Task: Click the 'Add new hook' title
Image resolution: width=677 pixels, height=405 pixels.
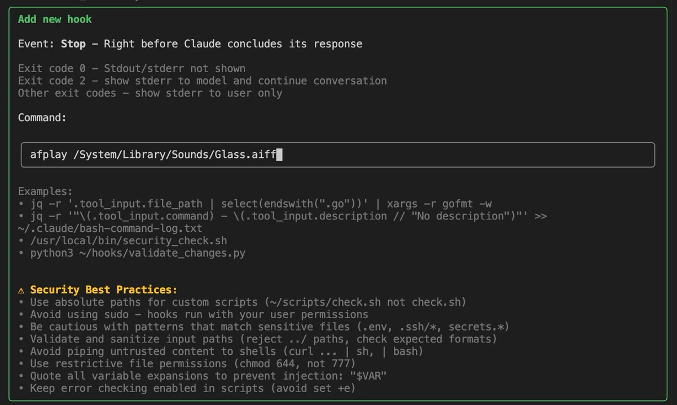Action: tap(55, 19)
